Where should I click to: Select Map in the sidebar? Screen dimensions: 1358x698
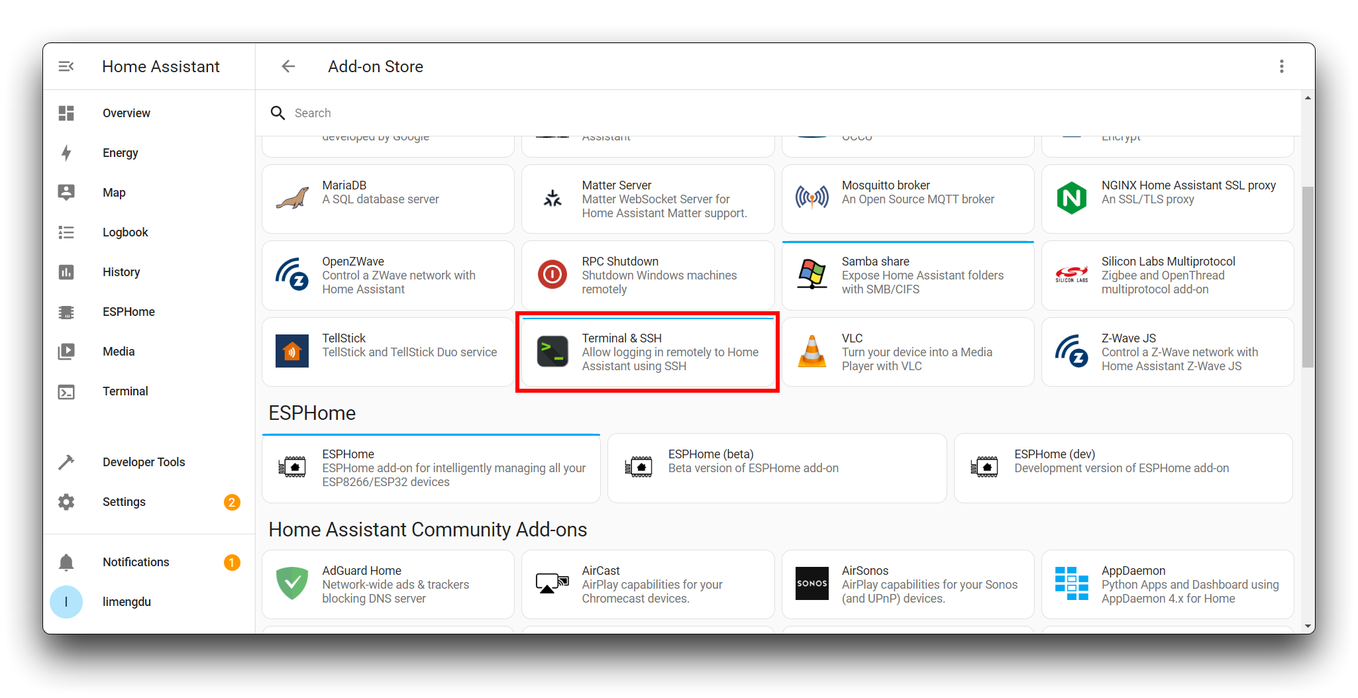pos(149,193)
